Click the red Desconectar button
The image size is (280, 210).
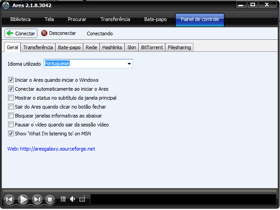click(59, 33)
